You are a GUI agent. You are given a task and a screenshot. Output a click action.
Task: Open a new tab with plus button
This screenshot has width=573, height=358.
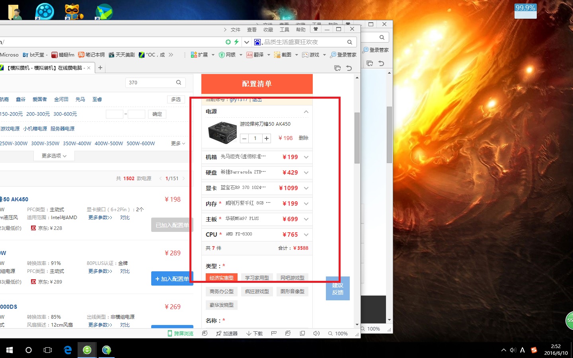100,68
